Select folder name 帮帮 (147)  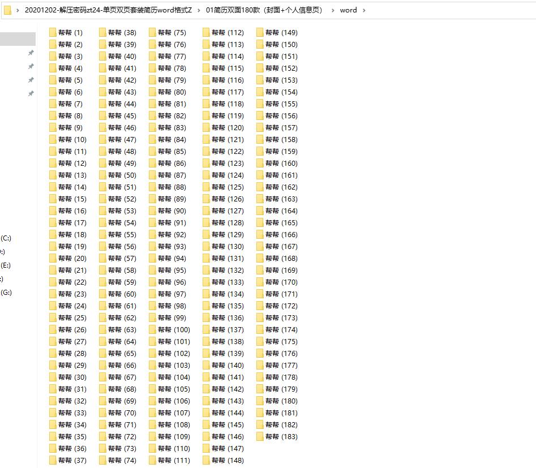(228, 449)
